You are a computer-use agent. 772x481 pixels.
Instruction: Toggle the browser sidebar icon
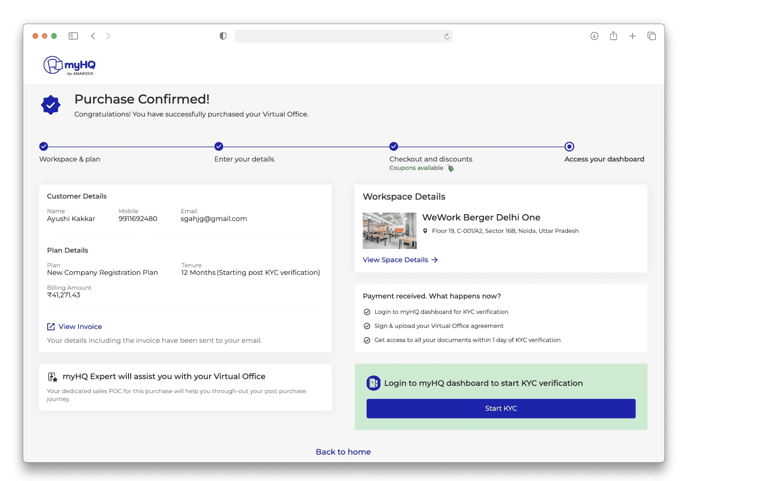pyautogui.click(x=73, y=36)
